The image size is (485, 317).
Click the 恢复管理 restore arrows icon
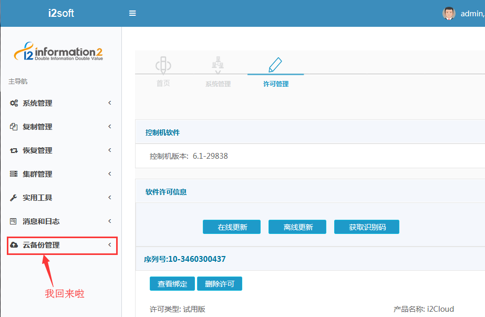point(14,150)
